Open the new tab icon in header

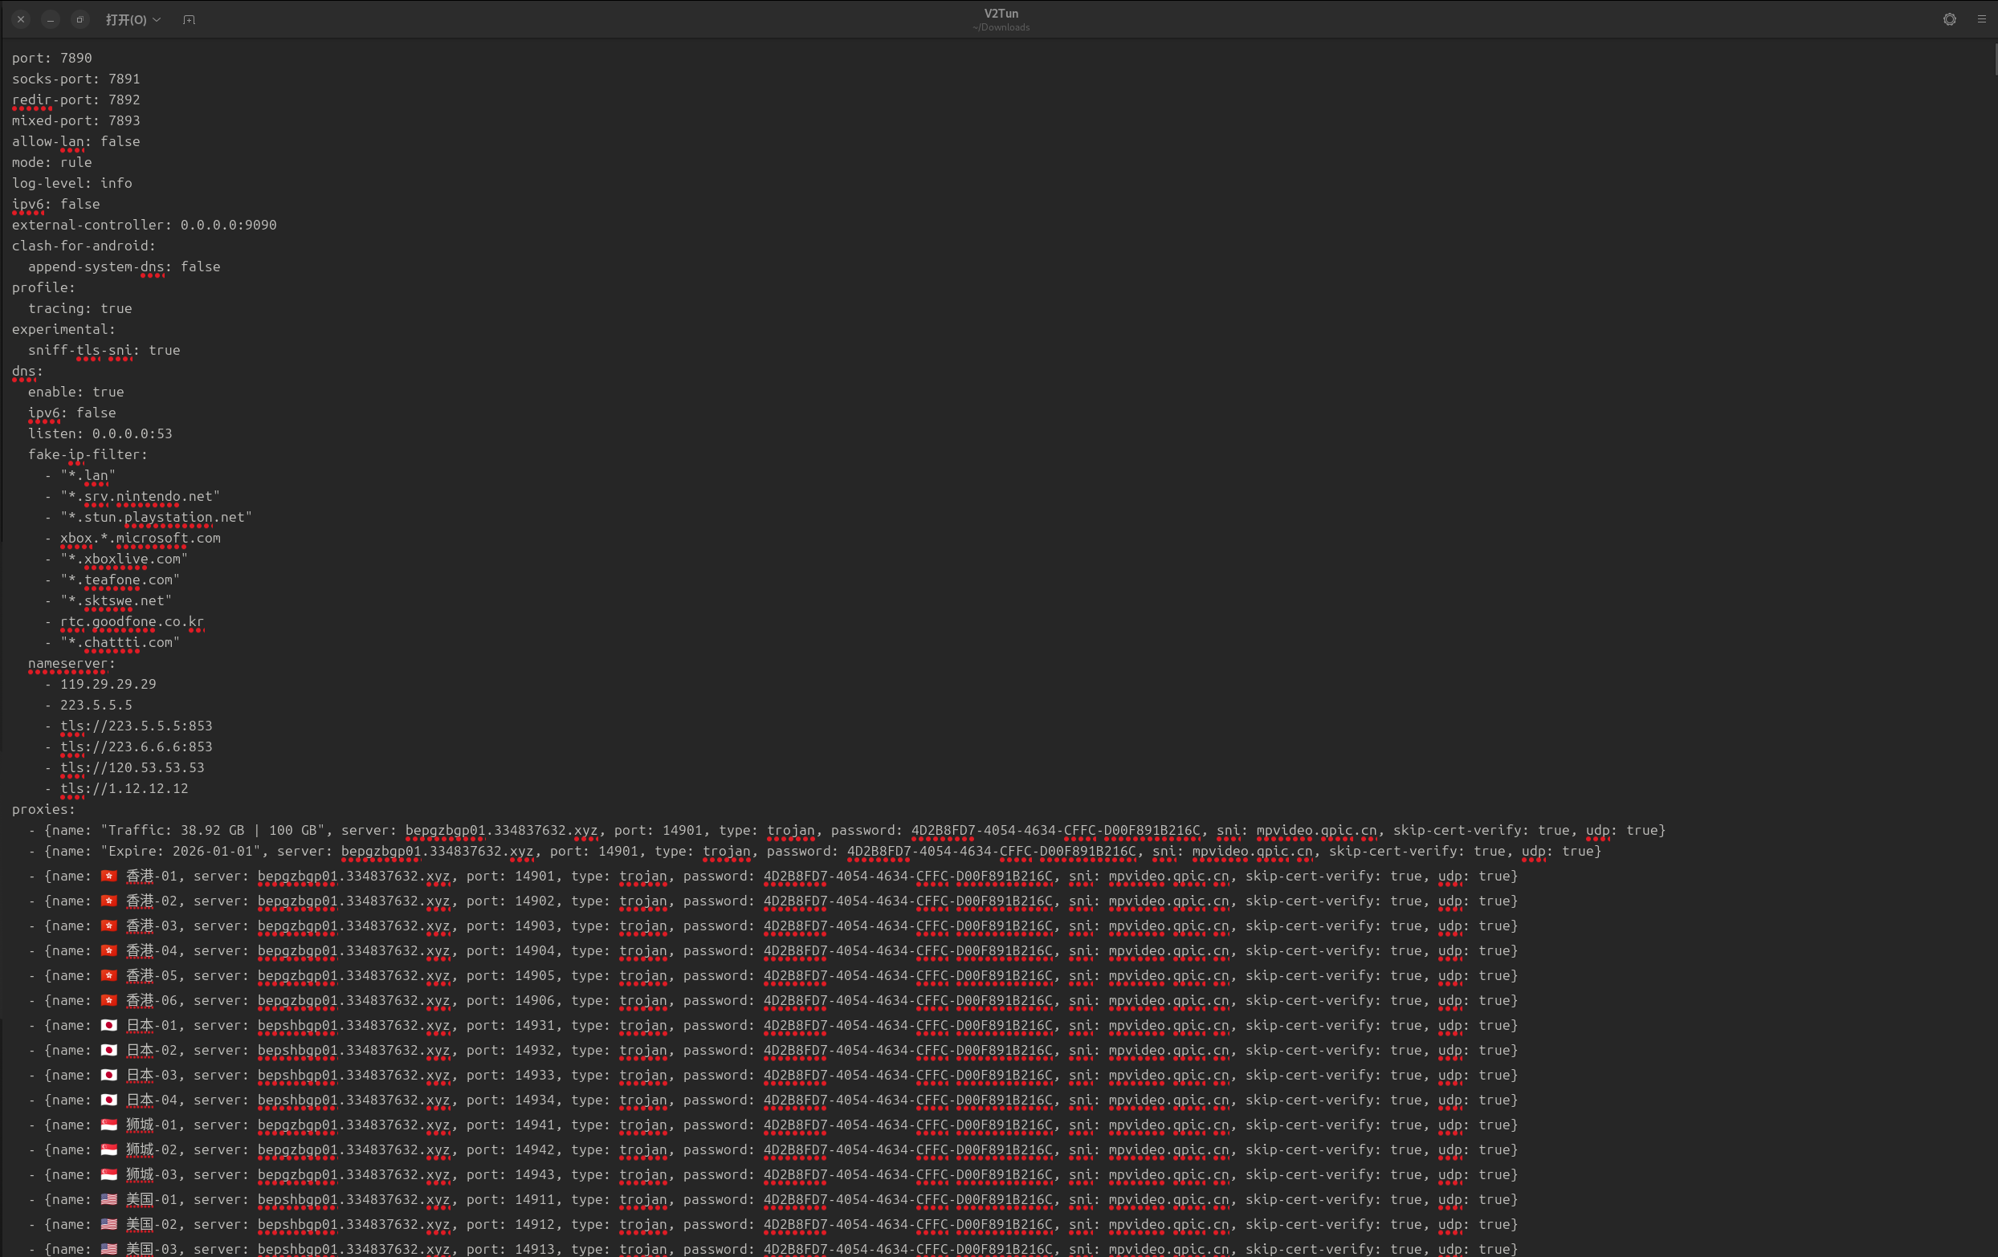tap(190, 19)
